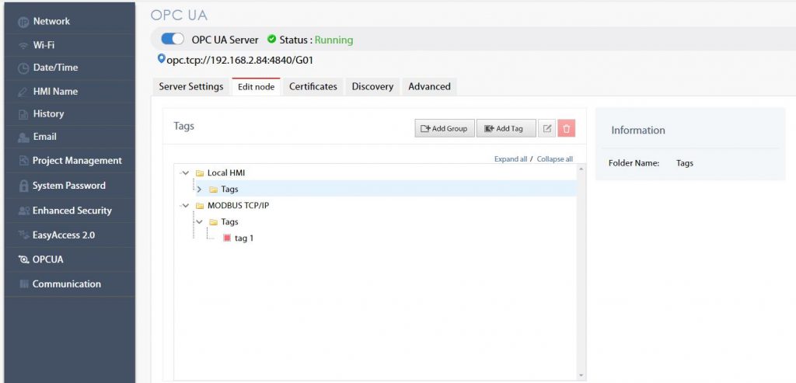Image resolution: width=796 pixels, height=383 pixels.
Task: Click the Wi-Fi sidebar icon
Action: (x=23, y=45)
